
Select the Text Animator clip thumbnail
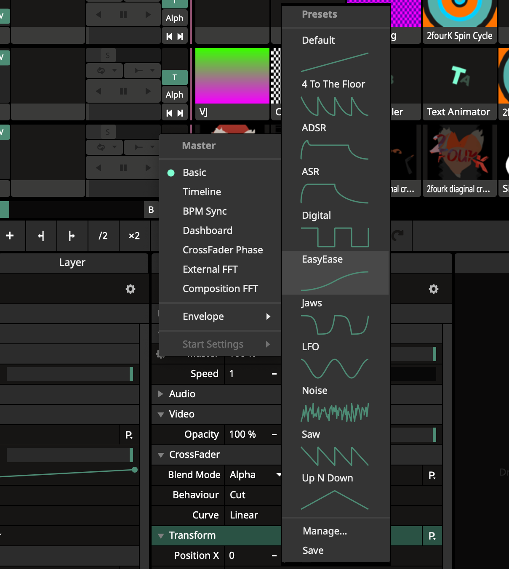459,83
